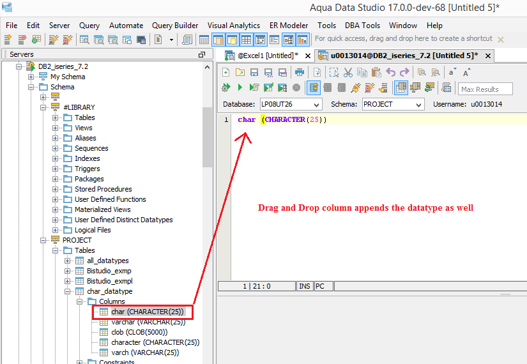Click the green Execute play icon
The width and height of the screenshot is (527, 364).
pos(240,87)
